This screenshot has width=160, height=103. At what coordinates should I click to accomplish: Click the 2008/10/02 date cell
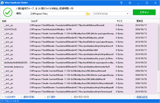click(141, 83)
